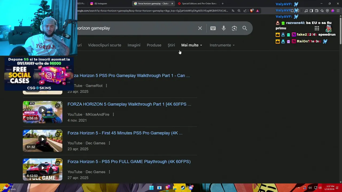This screenshot has height=192, width=342.
Task: Clear the Google search box text
Action: pyautogui.click(x=200, y=28)
